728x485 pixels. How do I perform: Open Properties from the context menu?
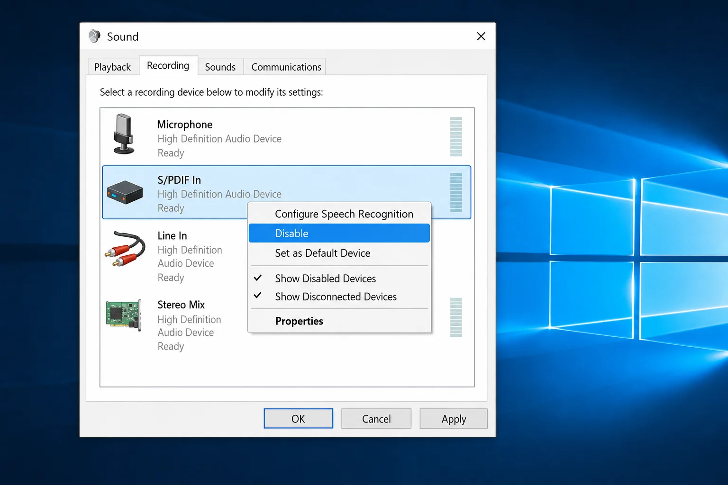point(339,321)
